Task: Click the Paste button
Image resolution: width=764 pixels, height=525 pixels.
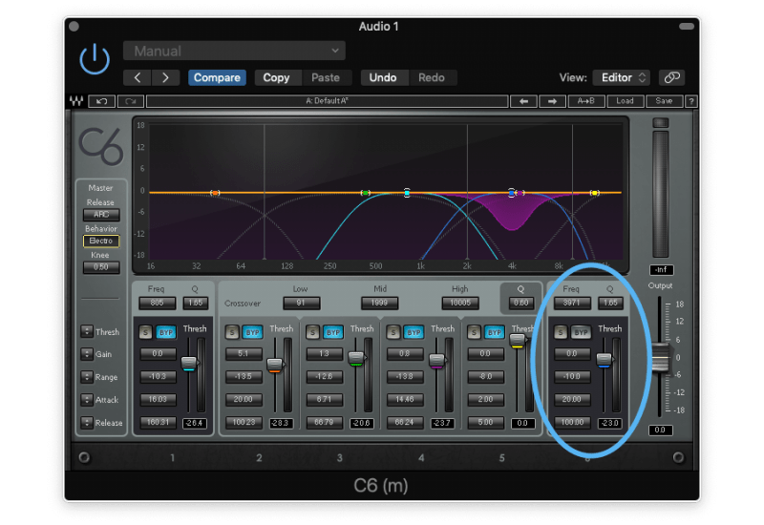Action: (326, 78)
